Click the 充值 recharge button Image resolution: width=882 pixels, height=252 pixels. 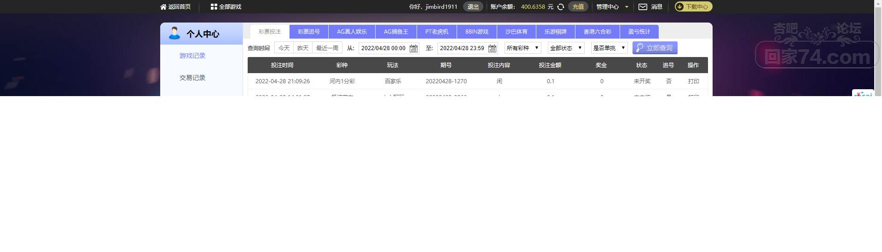point(578,7)
